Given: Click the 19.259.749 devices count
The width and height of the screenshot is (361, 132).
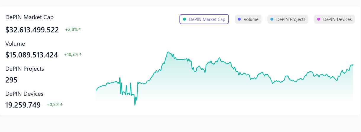Looking at the screenshot, I should 23,105.
